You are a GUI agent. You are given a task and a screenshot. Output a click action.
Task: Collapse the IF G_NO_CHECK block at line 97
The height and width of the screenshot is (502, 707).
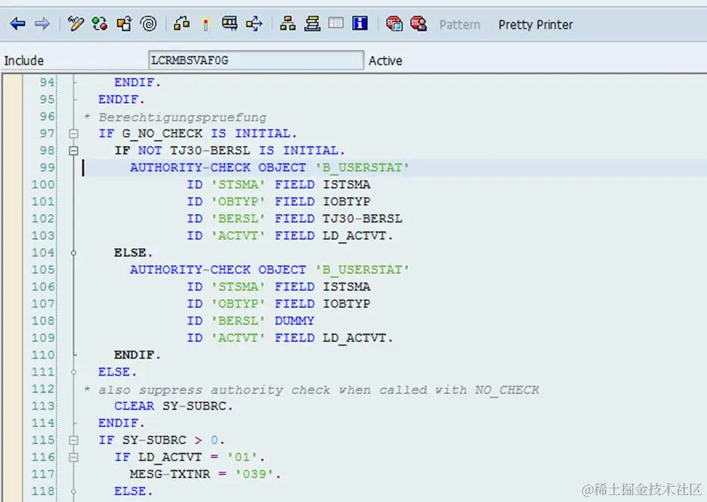pyautogui.click(x=73, y=134)
